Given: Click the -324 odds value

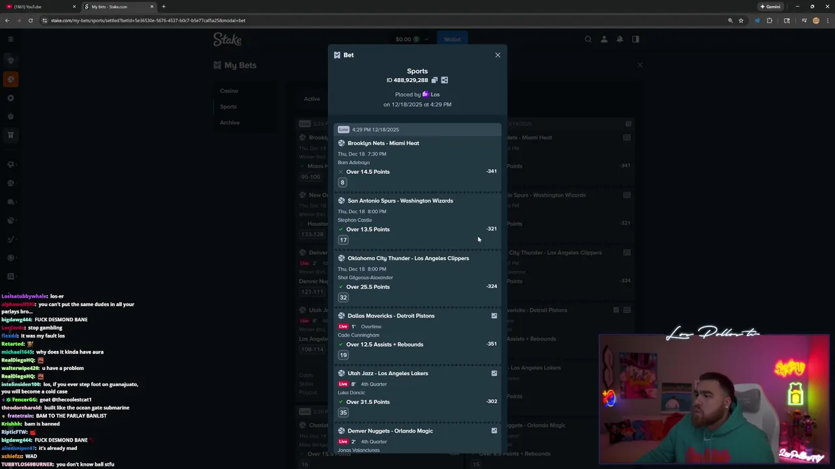Looking at the screenshot, I should pos(492,286).
